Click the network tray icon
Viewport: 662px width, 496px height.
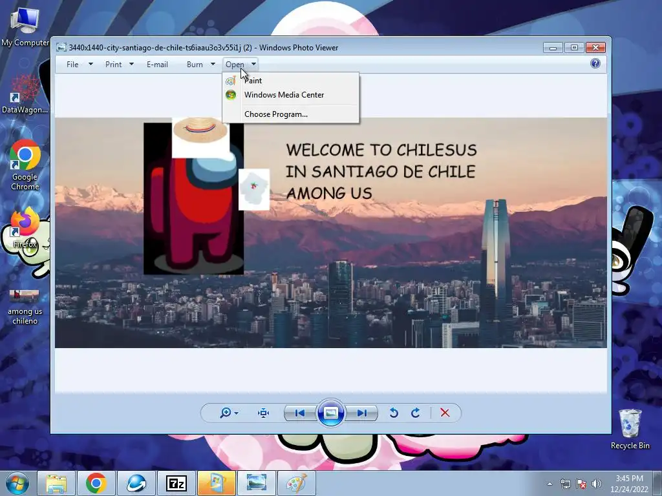[565, 484]
